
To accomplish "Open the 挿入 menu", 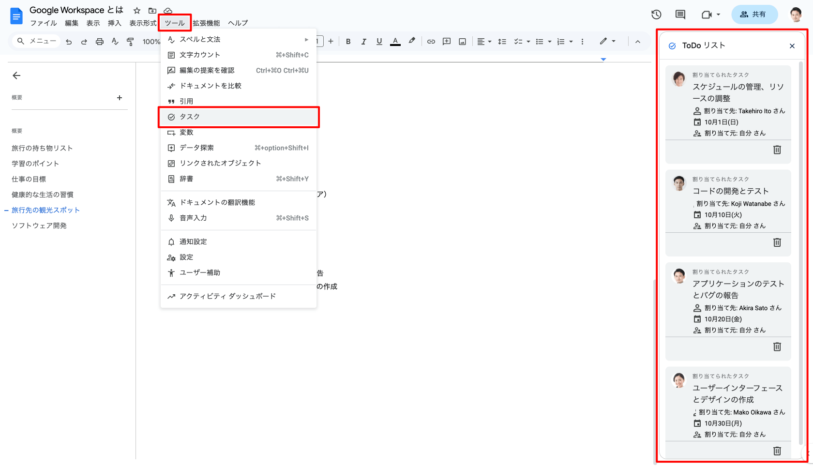I will click(x=115, y=23).
